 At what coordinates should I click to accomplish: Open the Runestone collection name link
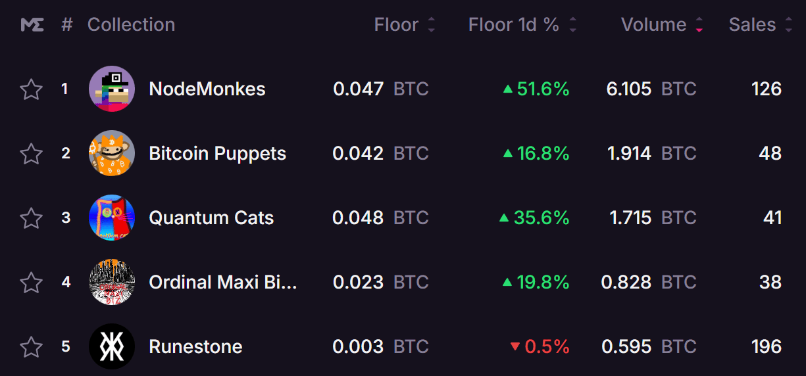coord(195,346)
